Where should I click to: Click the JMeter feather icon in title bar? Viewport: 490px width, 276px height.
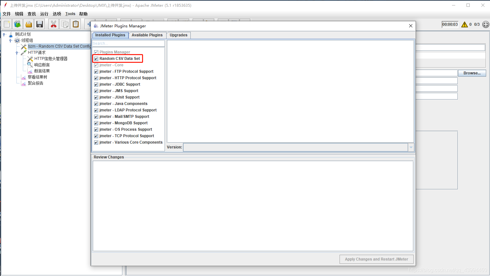[x=5, y=5]
